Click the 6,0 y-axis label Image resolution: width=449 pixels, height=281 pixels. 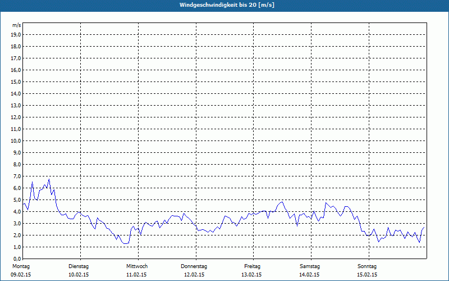[x=17, y=188]
